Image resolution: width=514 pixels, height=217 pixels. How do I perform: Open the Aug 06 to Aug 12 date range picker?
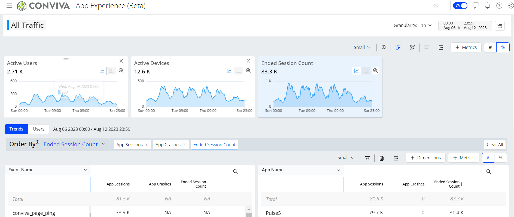point(465,26)
